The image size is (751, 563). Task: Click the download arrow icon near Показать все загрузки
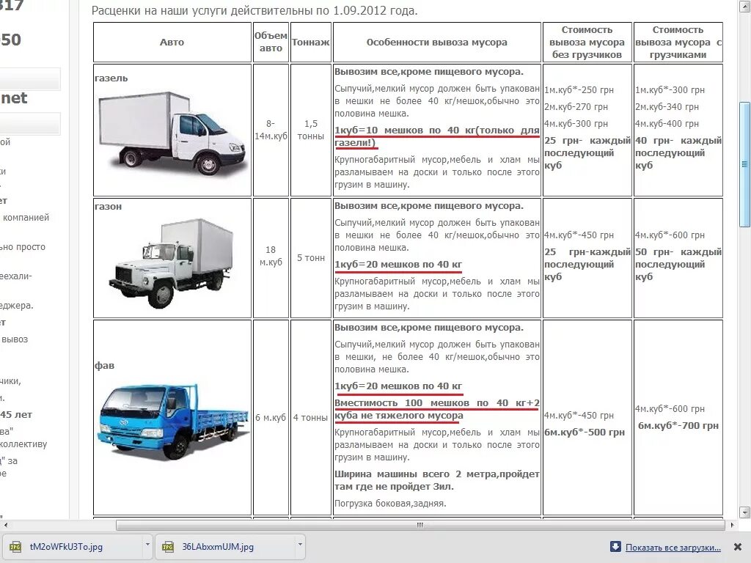click(615, 547)
